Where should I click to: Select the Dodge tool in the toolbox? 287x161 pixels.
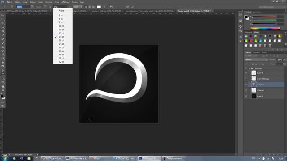pos(3,67)
